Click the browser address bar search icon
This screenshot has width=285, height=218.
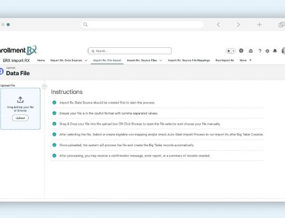85,24
